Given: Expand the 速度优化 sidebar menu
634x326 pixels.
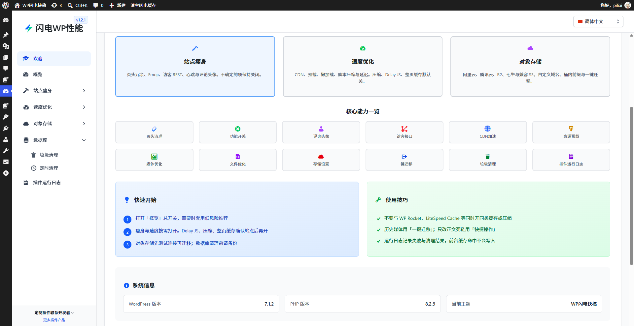Looking at the screenshot, I should pos(54,107).
